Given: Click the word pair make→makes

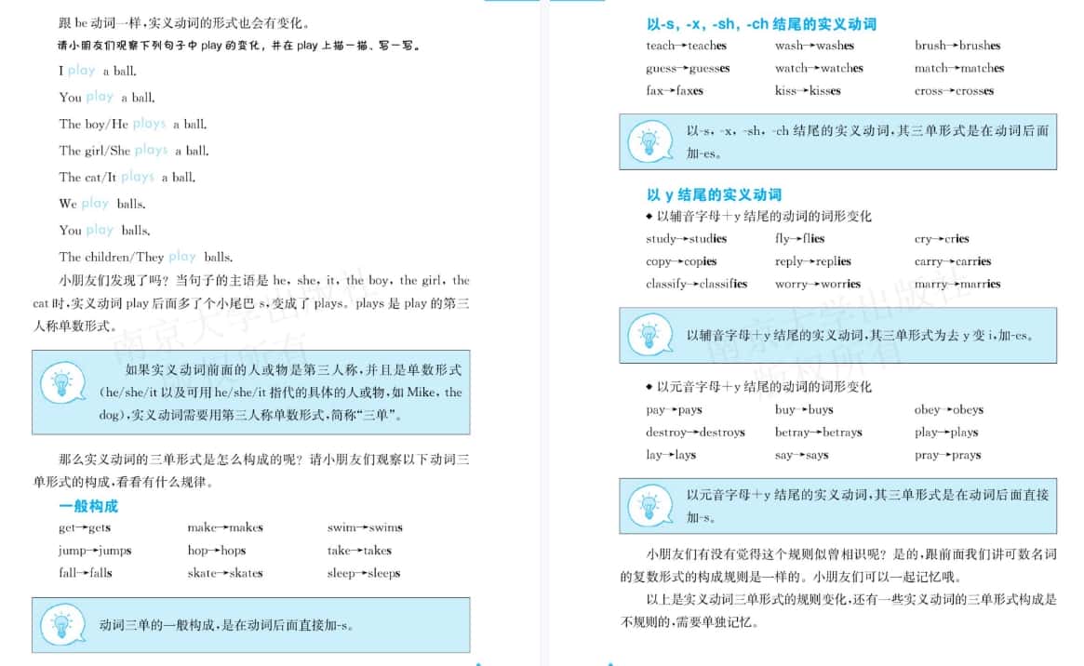Looking at the screenshot, I should [x=225, y=527].
